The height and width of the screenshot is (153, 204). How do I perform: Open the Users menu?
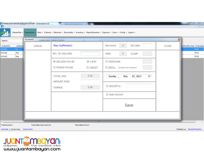(x=115, y=33)
